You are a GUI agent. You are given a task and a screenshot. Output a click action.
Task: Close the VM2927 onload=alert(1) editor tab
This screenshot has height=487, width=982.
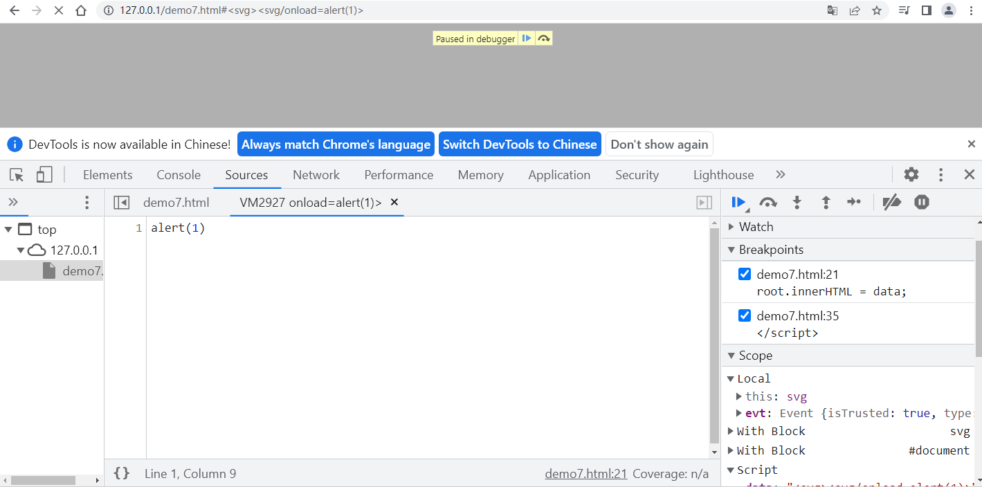[394, 202]
